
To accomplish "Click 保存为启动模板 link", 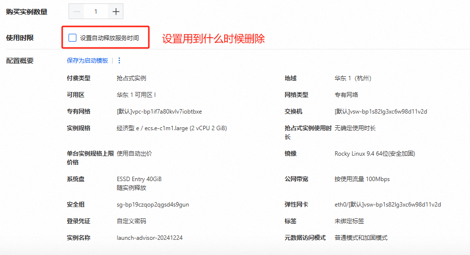I will pos(87,61).
